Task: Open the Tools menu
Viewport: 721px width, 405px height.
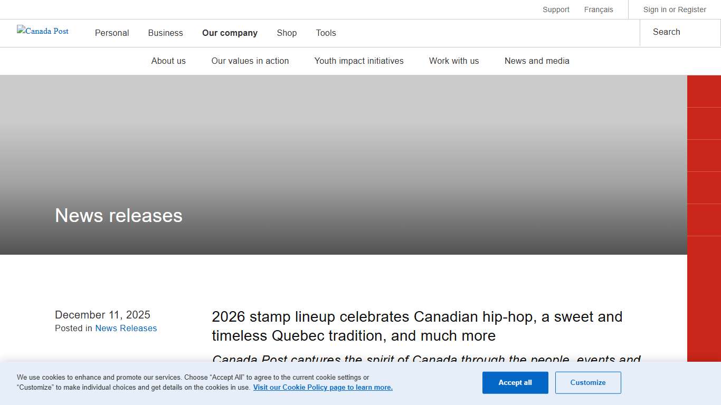Action: [x=326, y=33]
